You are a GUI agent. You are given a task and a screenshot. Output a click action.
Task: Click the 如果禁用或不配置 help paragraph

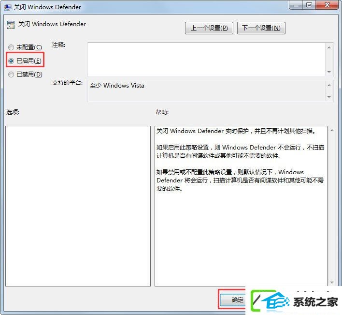click(x=240, y=180)
